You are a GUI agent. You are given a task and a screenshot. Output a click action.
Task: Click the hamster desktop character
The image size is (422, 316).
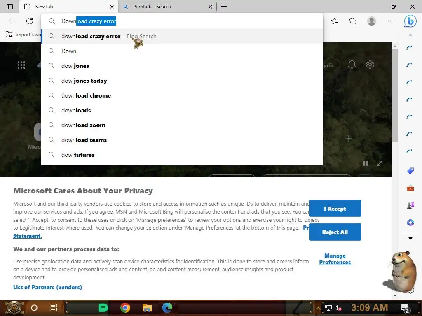[x=401, y=272]
